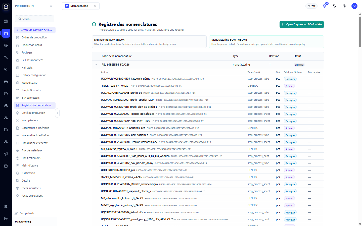Click in the sidebar Search field
Screen dimensions: 362x226
coord(35,19)
